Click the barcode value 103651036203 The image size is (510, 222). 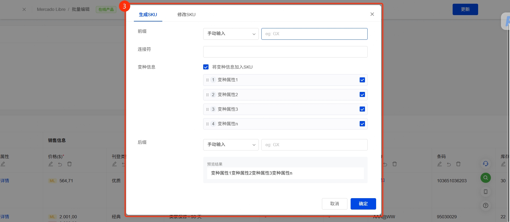coord(452,181)
